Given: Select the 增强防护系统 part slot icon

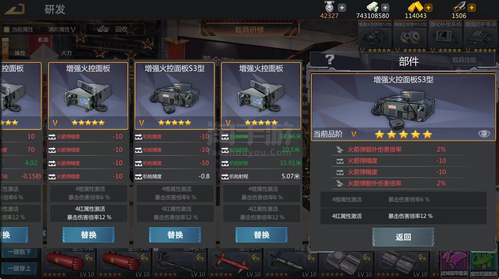Looking at the screenshot, I should (481, 37).
